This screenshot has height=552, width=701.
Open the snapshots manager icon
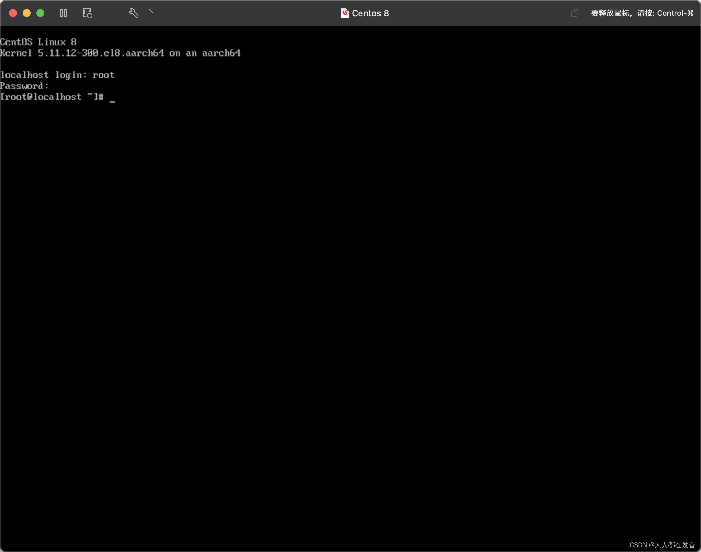coord(87,13)
